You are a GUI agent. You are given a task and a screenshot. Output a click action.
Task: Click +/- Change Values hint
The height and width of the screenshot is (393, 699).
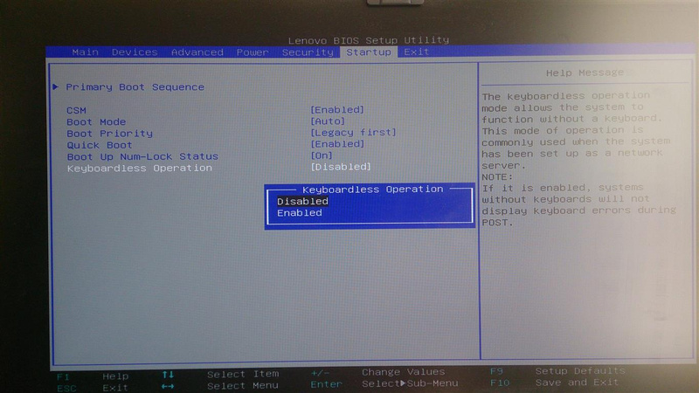(377, 372)
